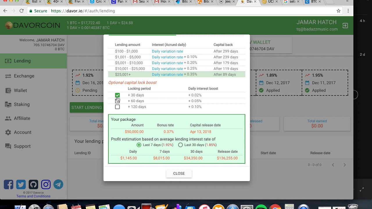This screenshot has width=372, height=209.
Task: Open the App Store in Dock
Action: 233,206
